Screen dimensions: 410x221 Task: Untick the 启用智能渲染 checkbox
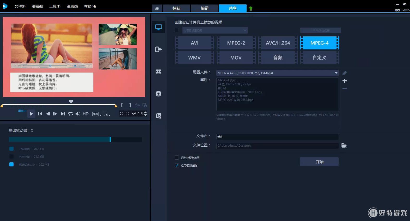pos(177,165)
